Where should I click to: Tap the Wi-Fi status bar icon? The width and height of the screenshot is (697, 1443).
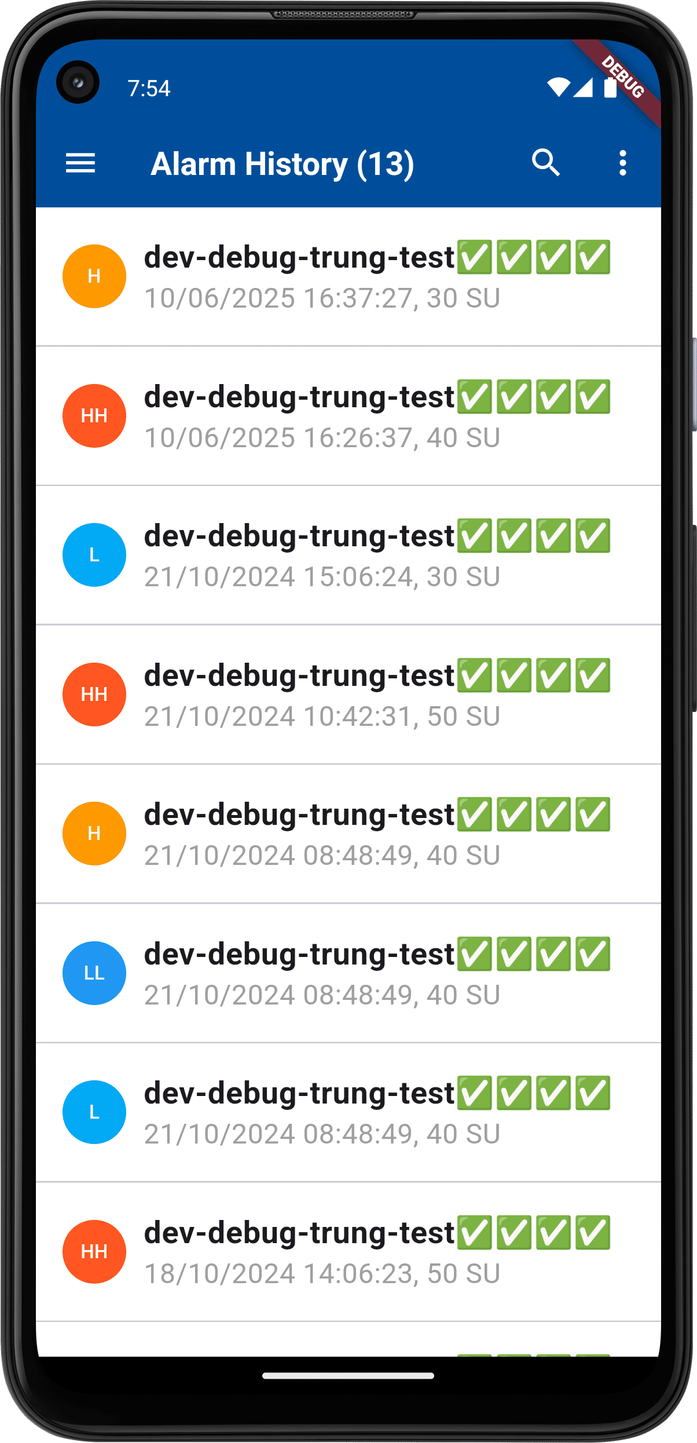coord(559,87)
